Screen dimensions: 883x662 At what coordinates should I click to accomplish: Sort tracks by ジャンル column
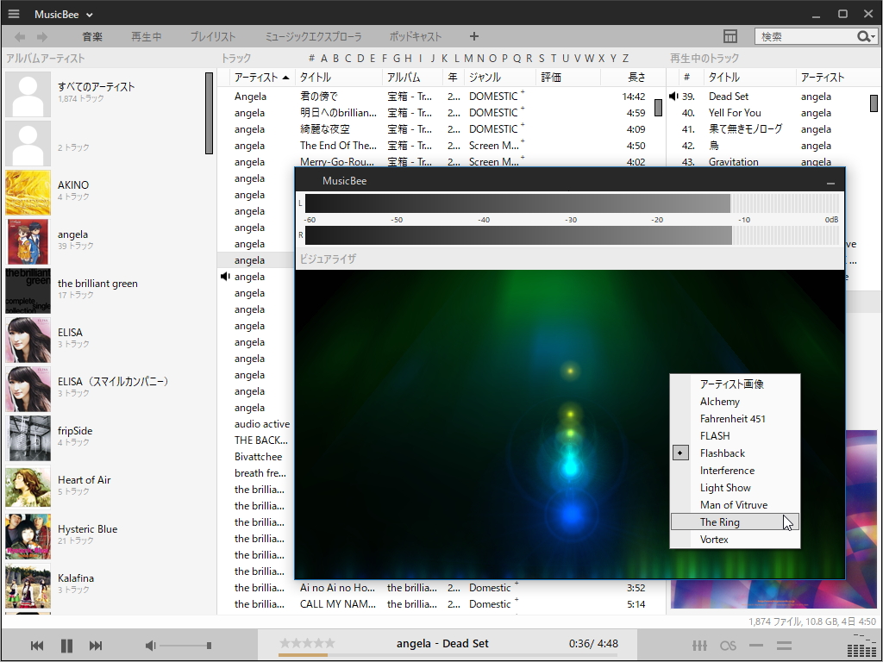(500, 78)
